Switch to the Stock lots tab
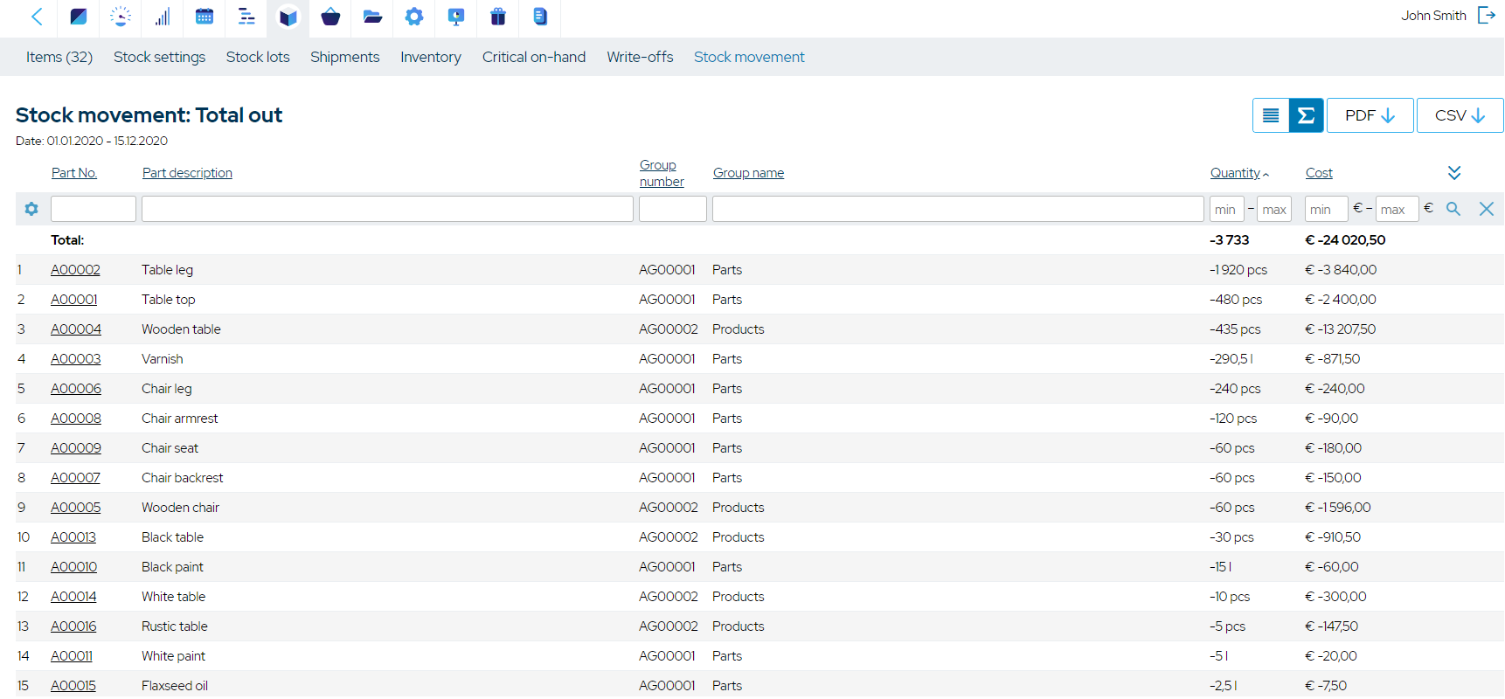The height and width of the screenshot is (699, 1505). [x=258, y=57]
